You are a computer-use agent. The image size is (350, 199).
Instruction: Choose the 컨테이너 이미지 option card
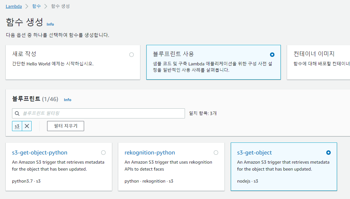[x=318, y=63]
